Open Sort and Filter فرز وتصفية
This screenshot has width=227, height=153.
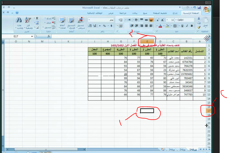(28, 23)
